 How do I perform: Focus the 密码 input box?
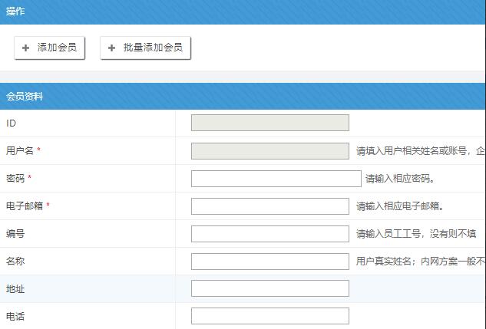(x=276, y=179)
